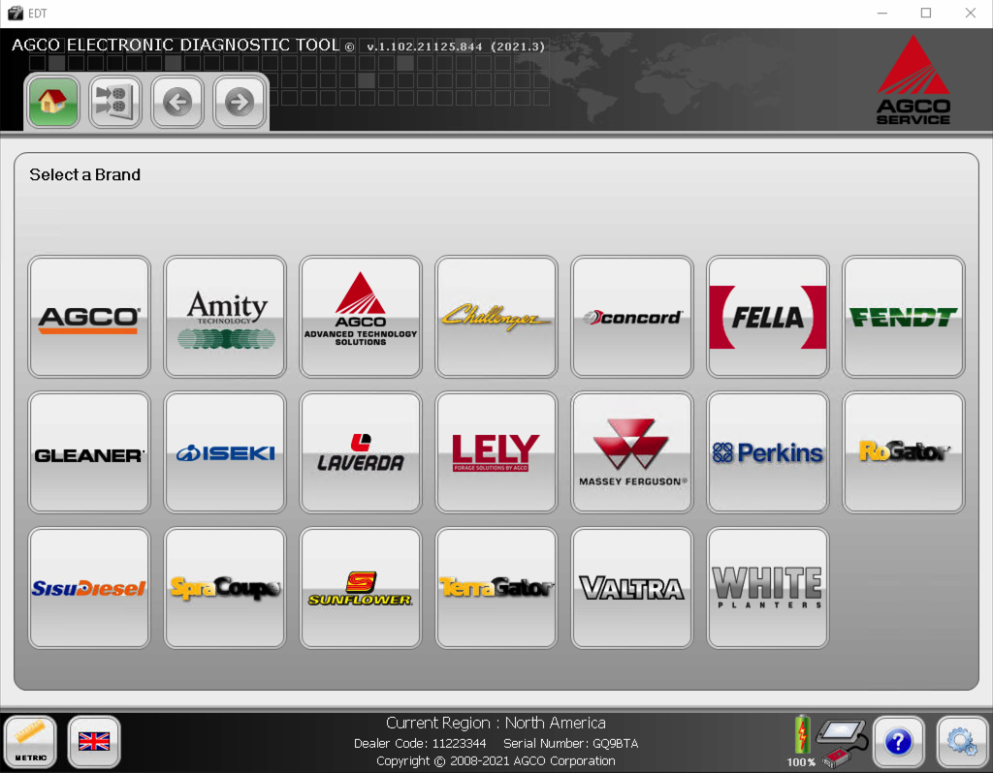
Task: Select the Sisu Diesel brand tile
Action: (89, 588)
